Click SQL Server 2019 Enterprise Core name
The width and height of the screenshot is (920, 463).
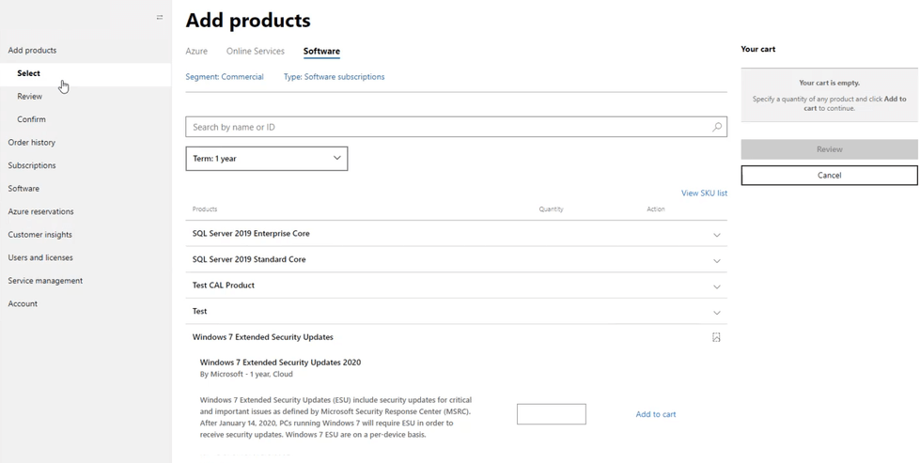[251, 233]
